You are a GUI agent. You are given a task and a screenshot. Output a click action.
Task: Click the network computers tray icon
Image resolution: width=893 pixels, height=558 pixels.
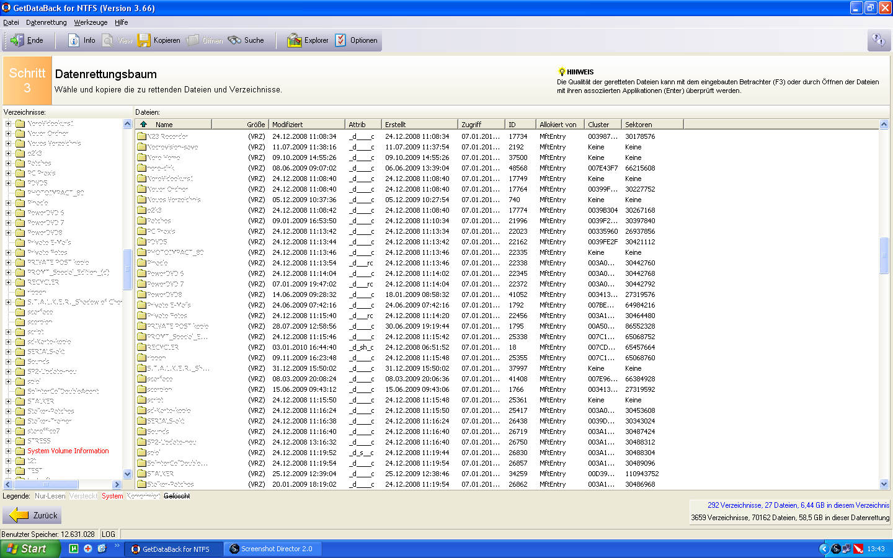coord(846,549)
